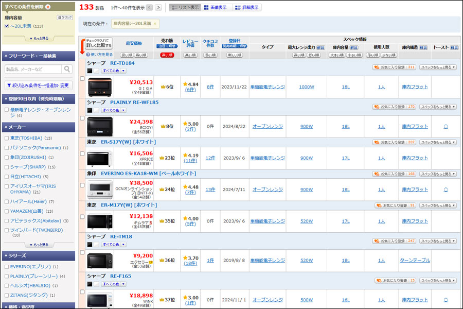This screenshot has height=309, width=463.
Task: Add RE-TM18 to favorites
Action: (x=394, y=241)
